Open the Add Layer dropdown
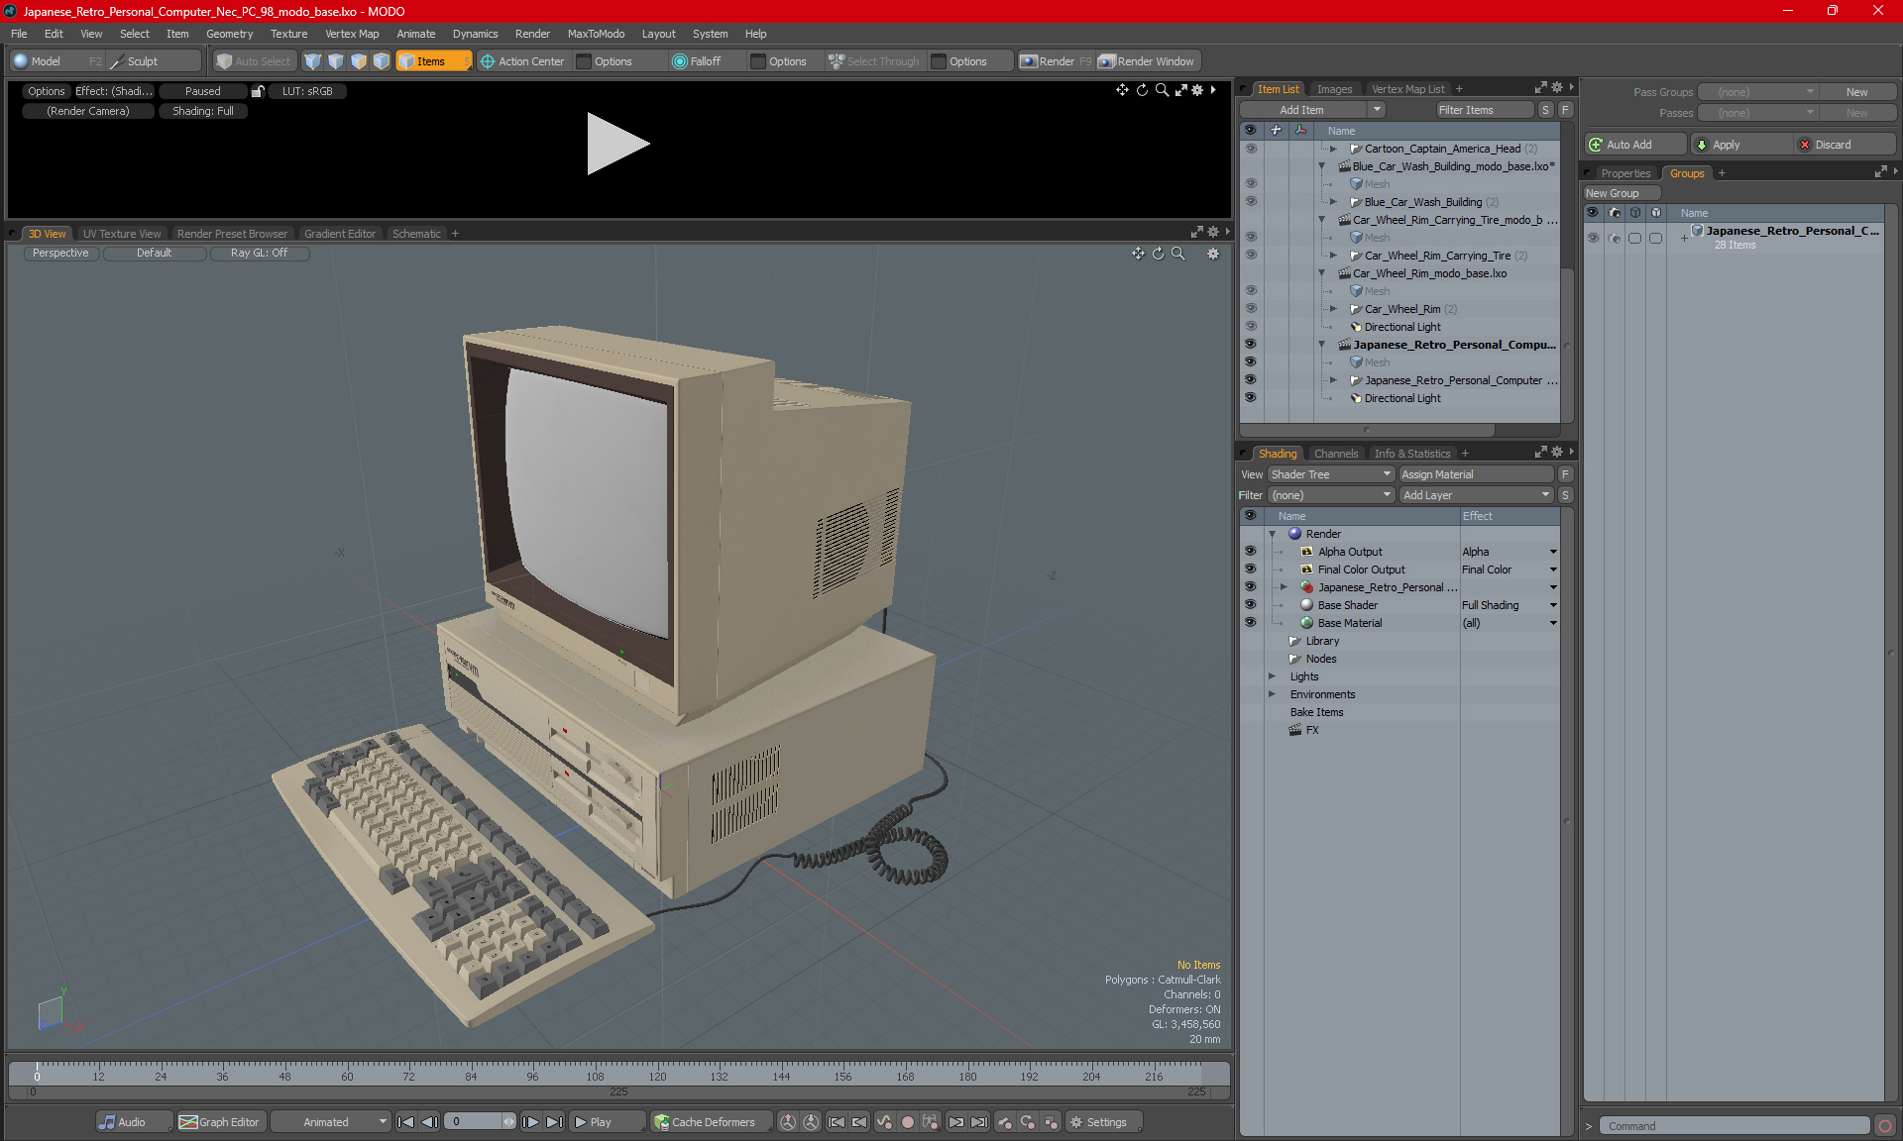Screen dimensions: 1903x1141 click(1476, 495)
